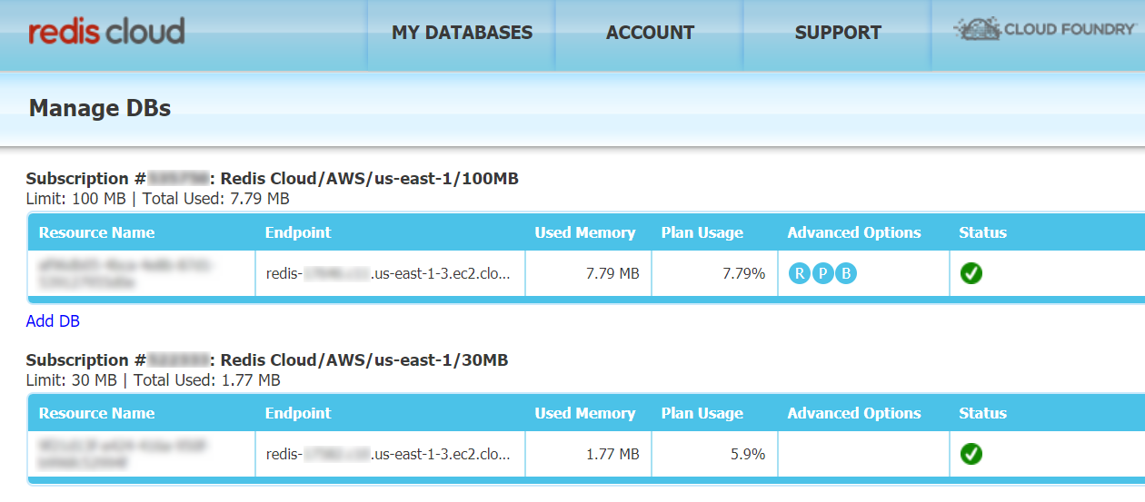
Task: Click the P advanced option icon
Action: (822, 273)
